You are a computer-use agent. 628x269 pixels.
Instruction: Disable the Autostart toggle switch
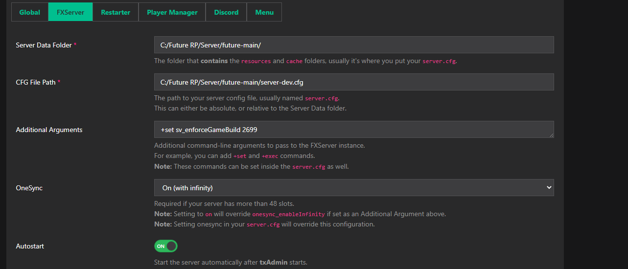165,246
